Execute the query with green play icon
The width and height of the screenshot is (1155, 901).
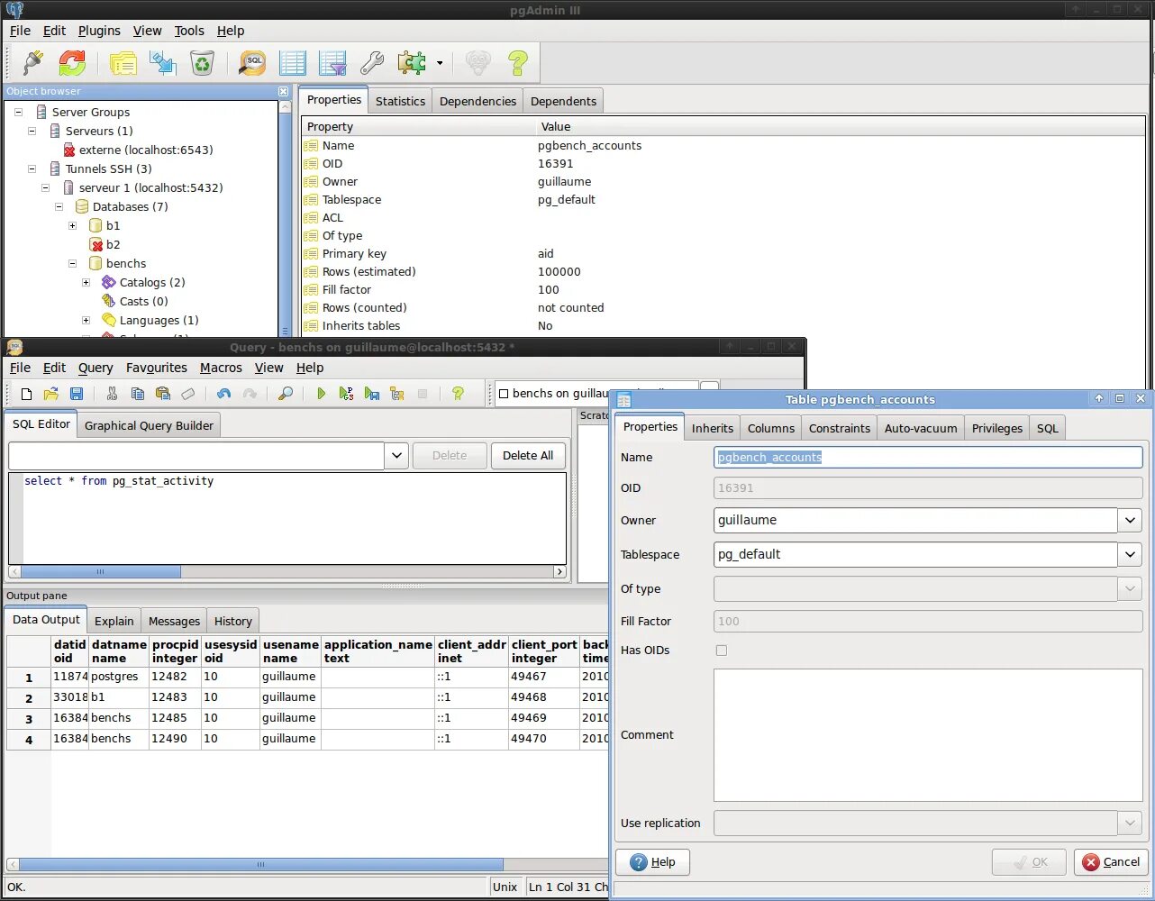[322, 394]
